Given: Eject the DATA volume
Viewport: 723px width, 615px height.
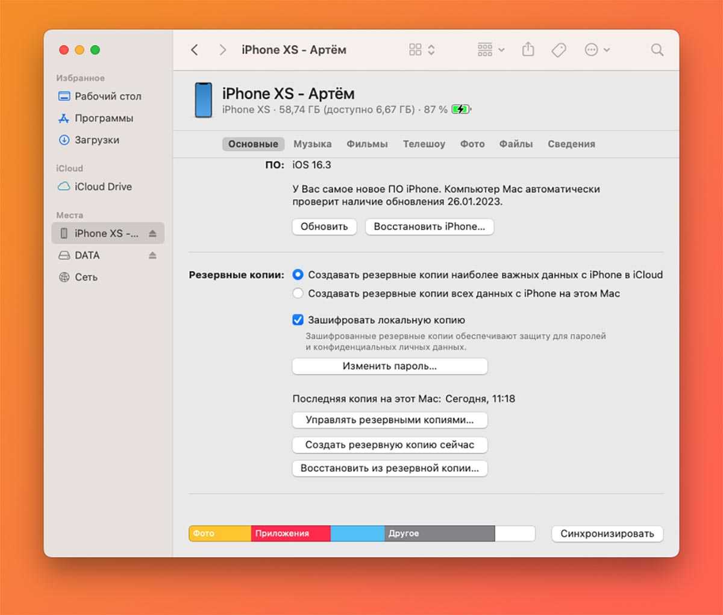Looking at the screenshot, I should pos(152,255).
